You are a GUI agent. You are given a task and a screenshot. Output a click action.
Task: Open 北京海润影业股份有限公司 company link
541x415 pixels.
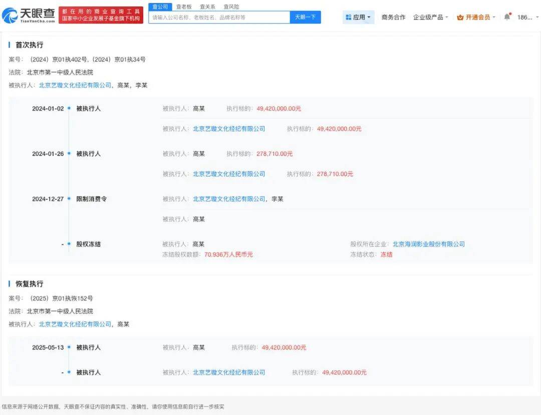[x=428, y=244]
